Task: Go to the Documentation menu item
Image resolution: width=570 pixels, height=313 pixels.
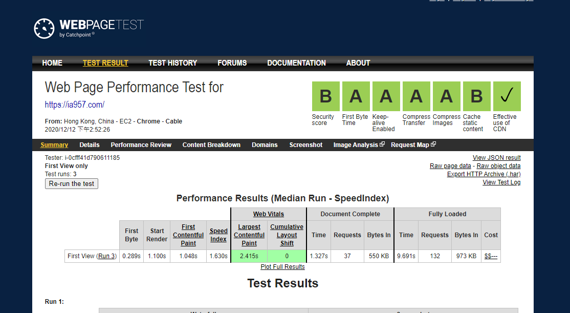Action: click(296, 63)
